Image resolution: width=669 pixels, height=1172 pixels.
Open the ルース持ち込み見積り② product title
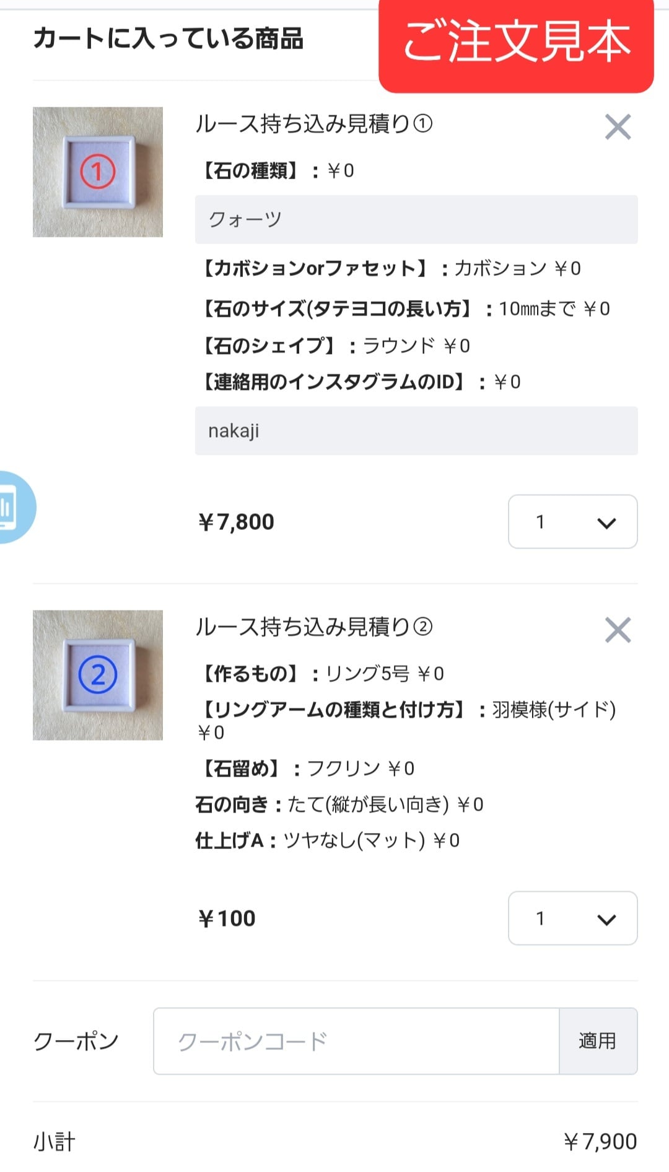pyautogui.click(x=313, y=627)
